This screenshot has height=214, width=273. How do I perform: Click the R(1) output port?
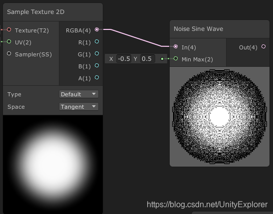pos(97,41)
